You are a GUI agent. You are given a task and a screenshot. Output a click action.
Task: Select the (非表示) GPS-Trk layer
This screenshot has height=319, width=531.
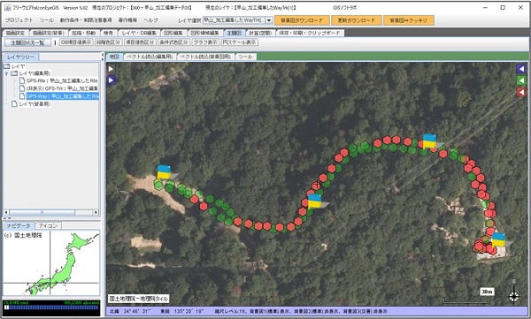coord(62,88)
